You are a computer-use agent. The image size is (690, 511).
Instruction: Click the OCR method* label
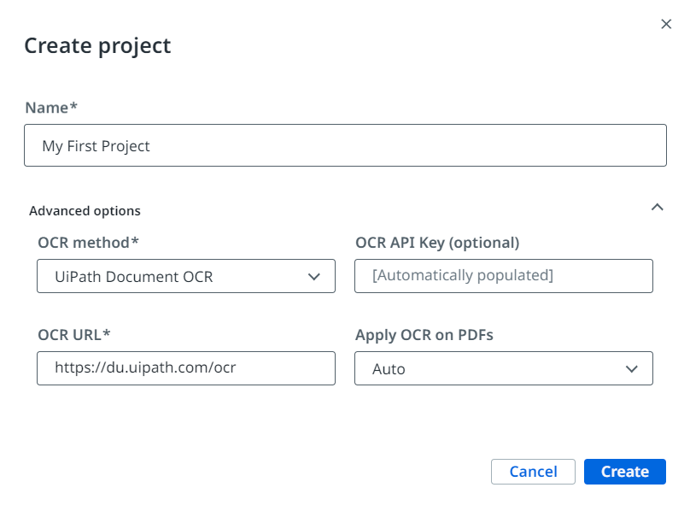(x=88, y=243)
